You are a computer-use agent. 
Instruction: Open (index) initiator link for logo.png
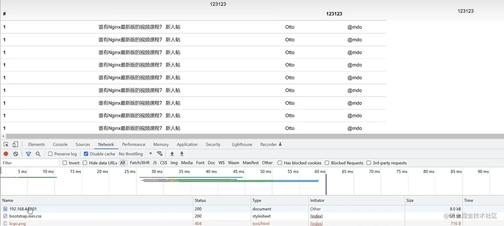316,223
